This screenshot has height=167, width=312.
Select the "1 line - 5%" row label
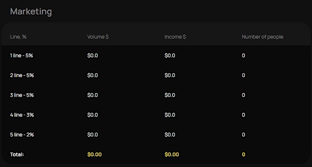(x=21, y=55)
